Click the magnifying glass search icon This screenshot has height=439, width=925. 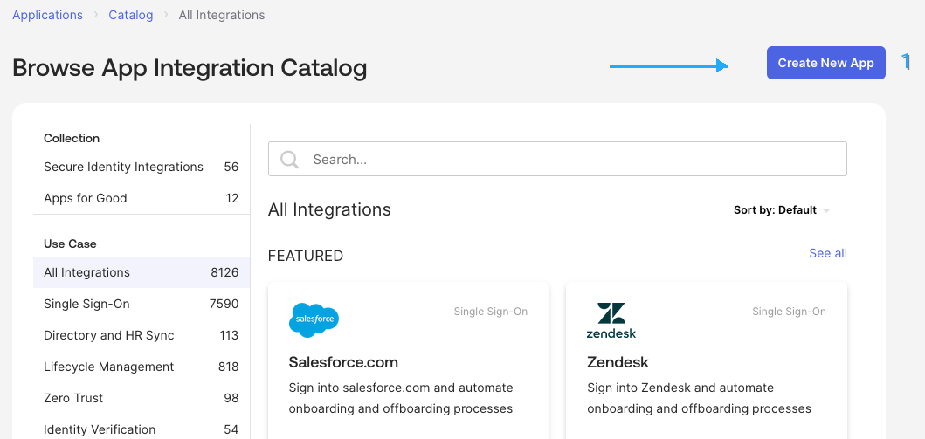click(x=290, y=159)
